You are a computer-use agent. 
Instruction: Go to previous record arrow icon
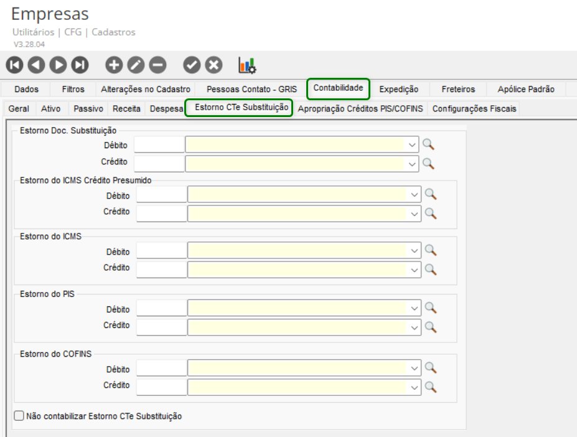pyautogui.click(x=37, y=64)
